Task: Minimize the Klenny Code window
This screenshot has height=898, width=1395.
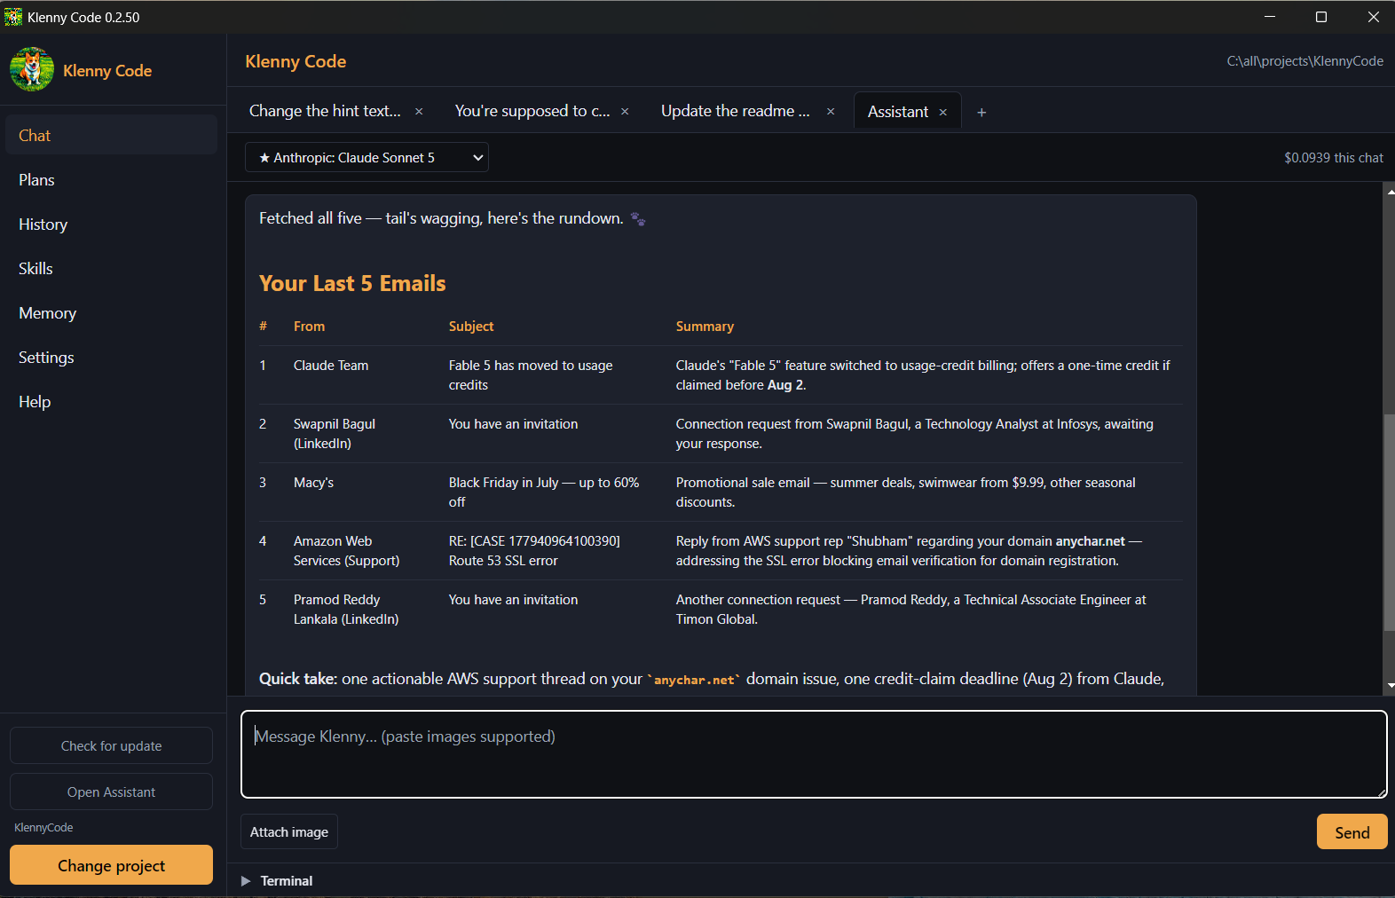Action: click(1270, 17)
